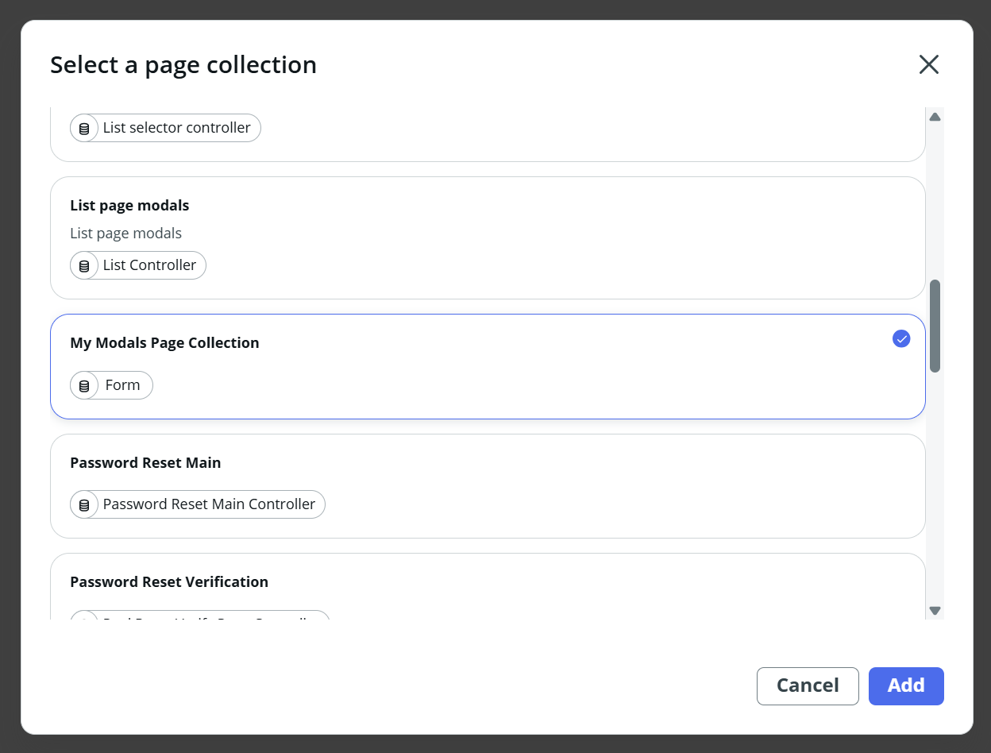This screenshot has height=753, width=991.
Task: Click the scroll up arrow
Action: [935, 118]
